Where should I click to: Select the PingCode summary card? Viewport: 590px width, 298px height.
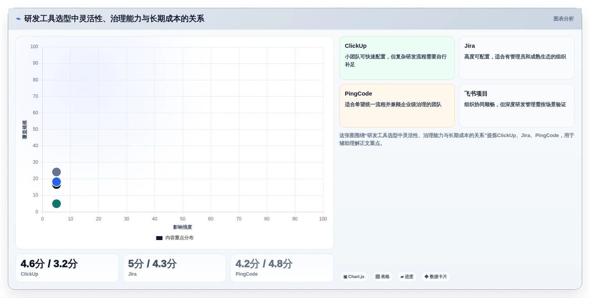(397, 106)
